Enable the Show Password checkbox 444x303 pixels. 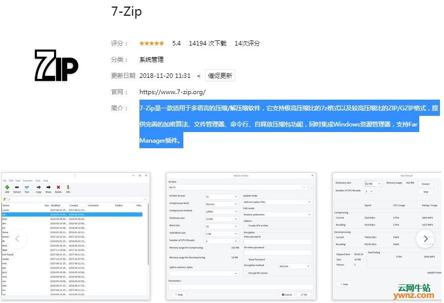point(246,259)
